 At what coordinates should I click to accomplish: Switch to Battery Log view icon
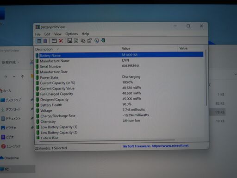[x=45, y=41]
